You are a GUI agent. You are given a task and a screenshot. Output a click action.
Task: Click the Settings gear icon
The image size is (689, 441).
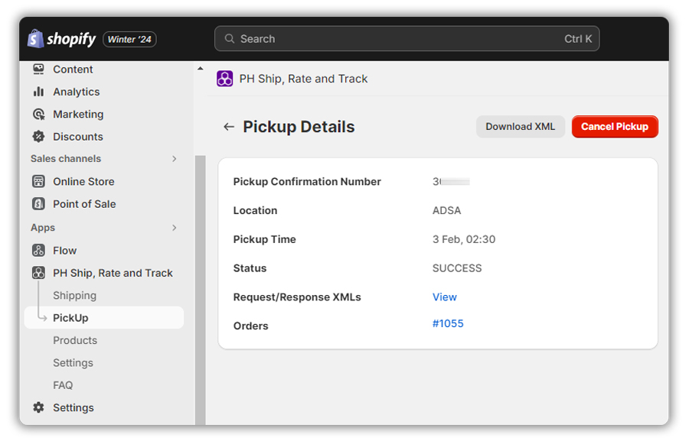(x=39, y=407)
